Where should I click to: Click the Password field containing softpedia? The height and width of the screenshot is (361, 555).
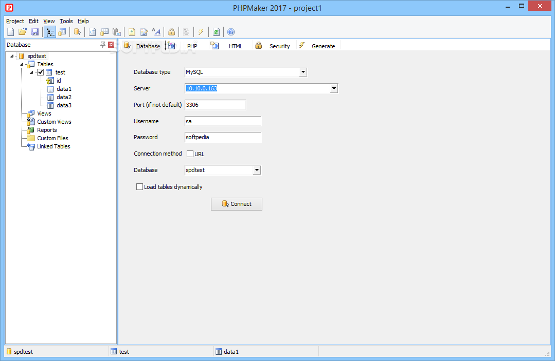pos(223,137)
